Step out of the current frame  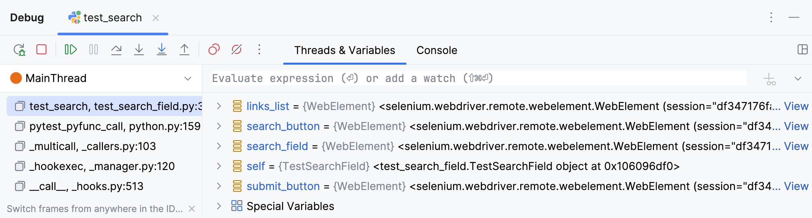pyautogui.click(x=185, y=49)
